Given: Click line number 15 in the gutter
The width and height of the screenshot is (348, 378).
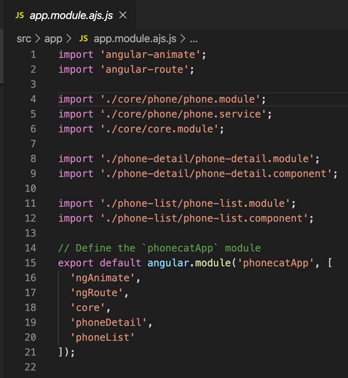Looking at the screenshot, I should click(30, 263).
